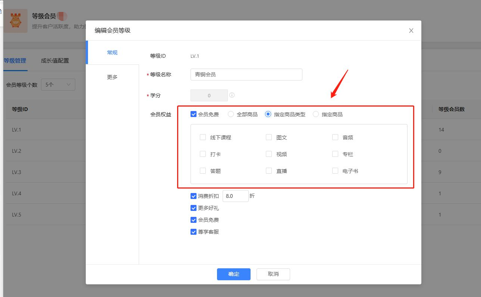Tick the 电子书 checkbox
481x297 pixels.
point(335,171)
